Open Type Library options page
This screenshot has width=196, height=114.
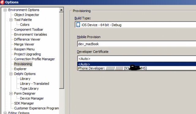(29, 89)
